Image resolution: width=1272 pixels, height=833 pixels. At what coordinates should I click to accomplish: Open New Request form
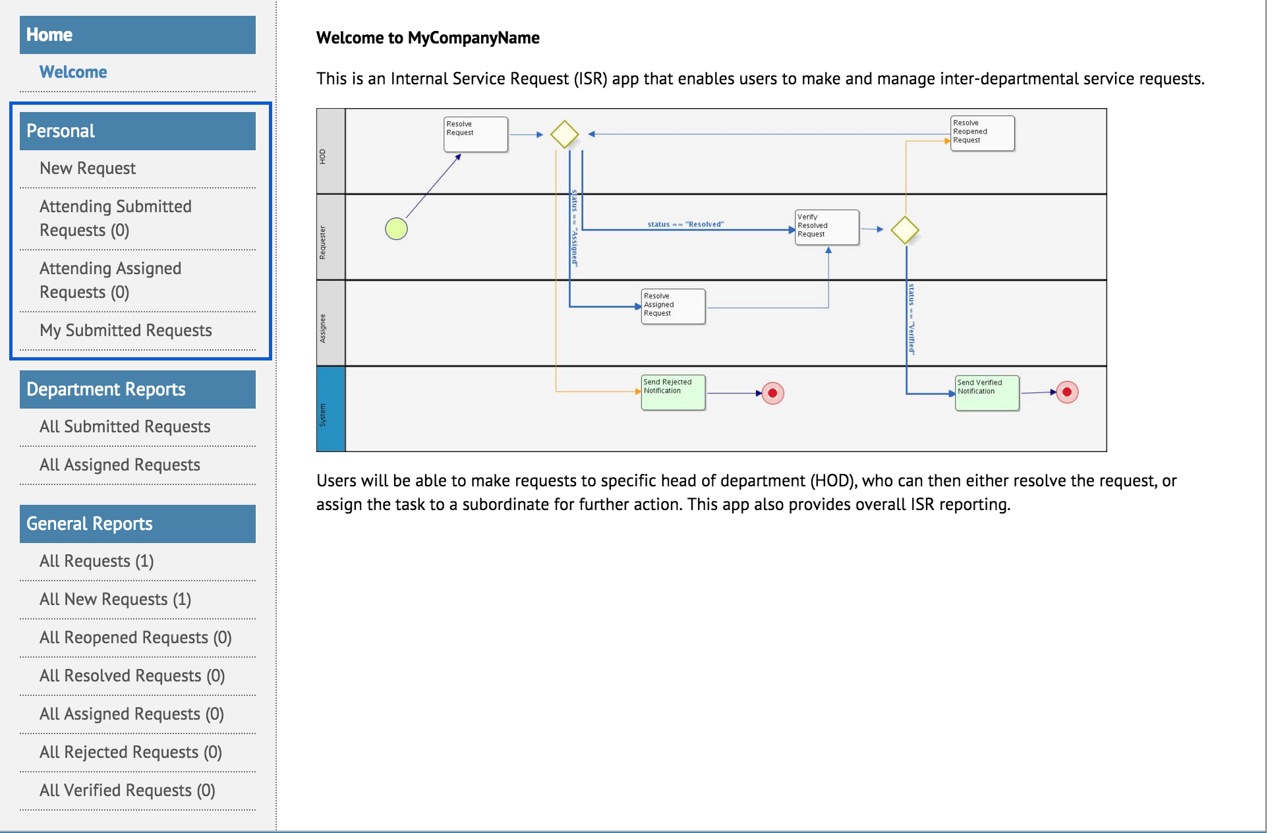(88, 169)
